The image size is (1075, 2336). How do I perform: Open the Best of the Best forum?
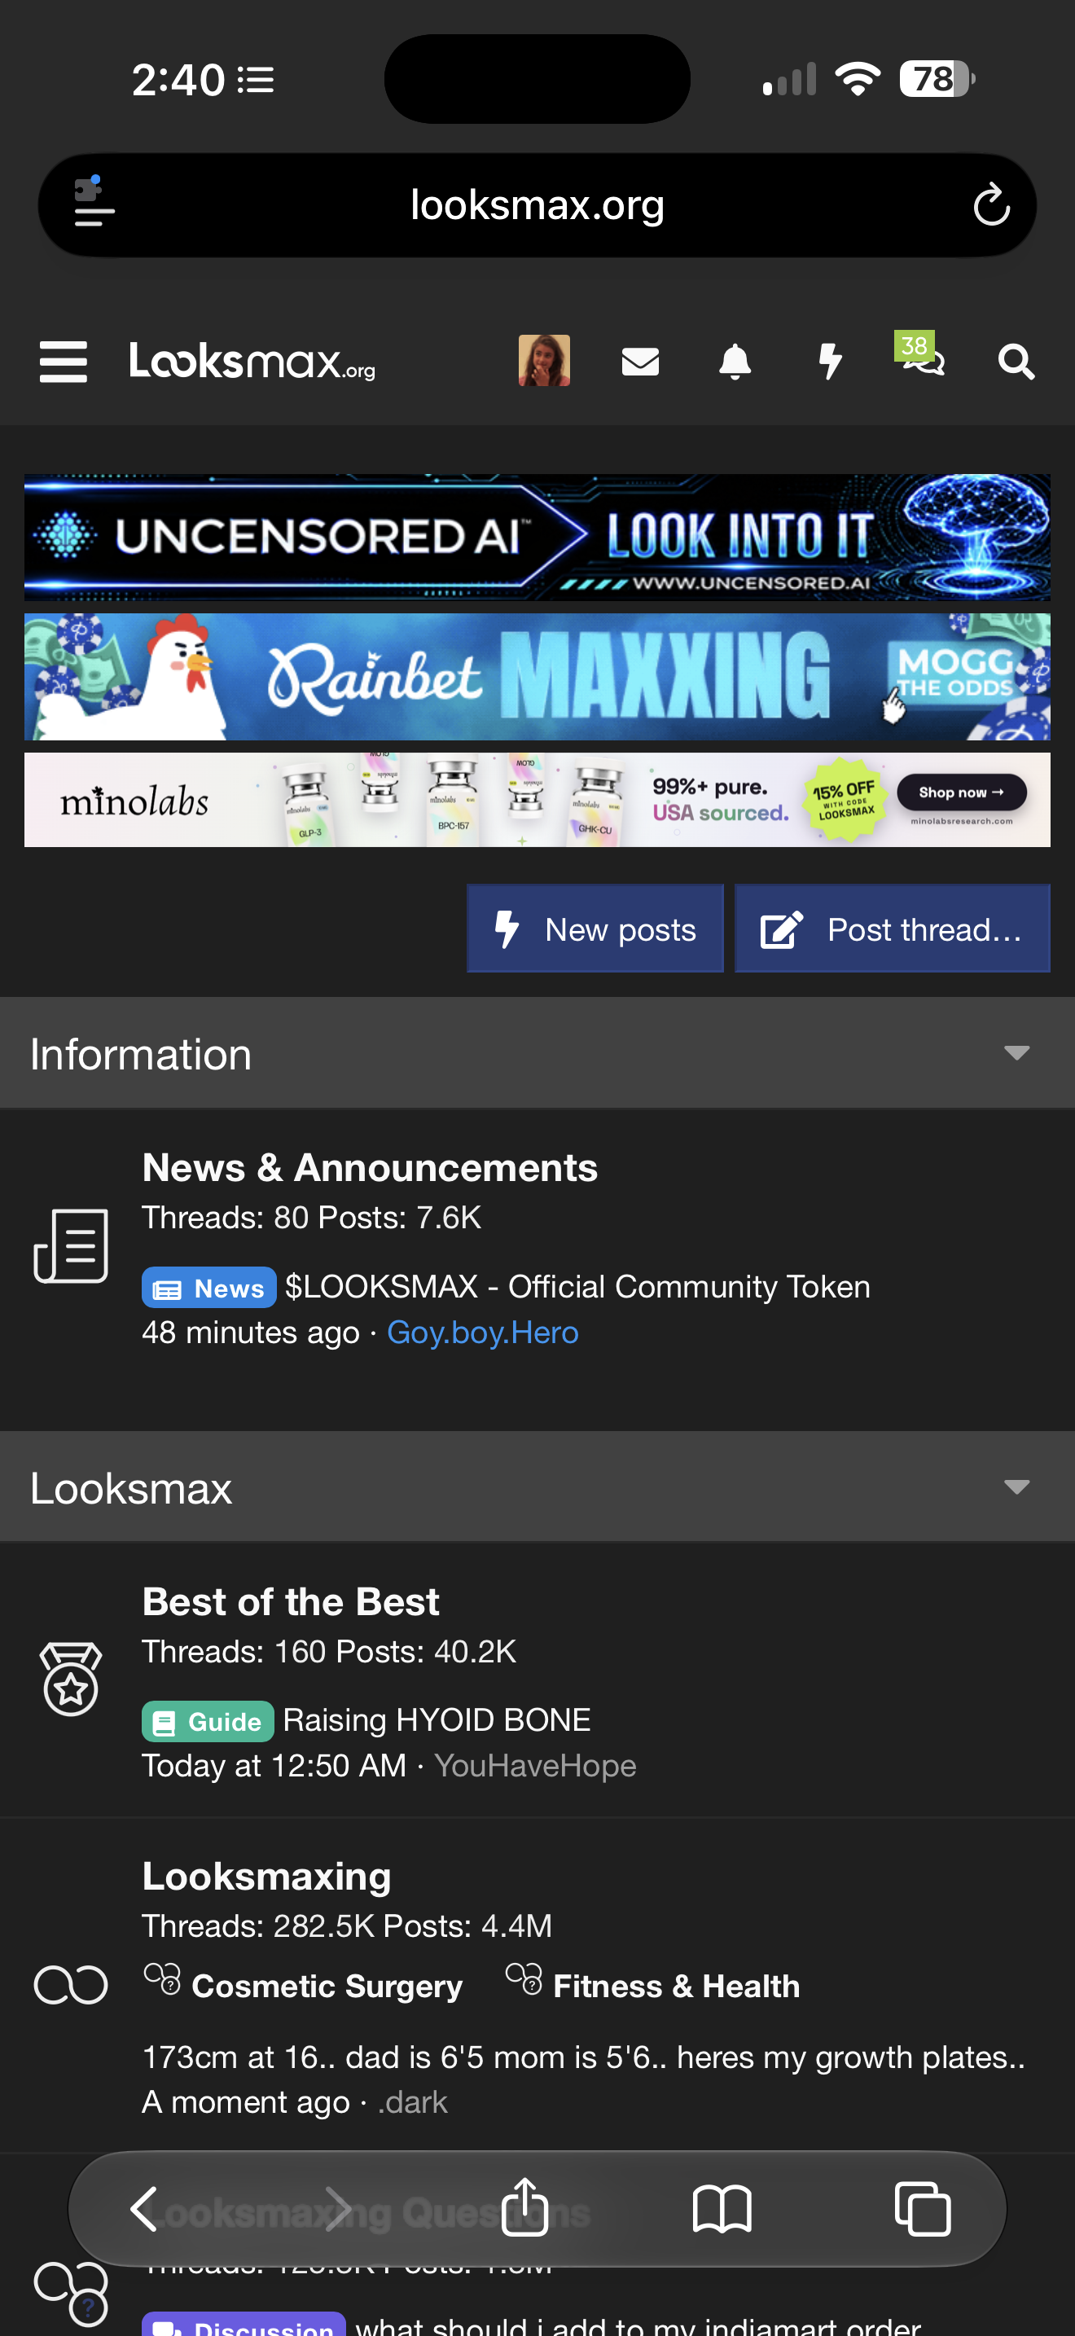tap(290, 1602)
